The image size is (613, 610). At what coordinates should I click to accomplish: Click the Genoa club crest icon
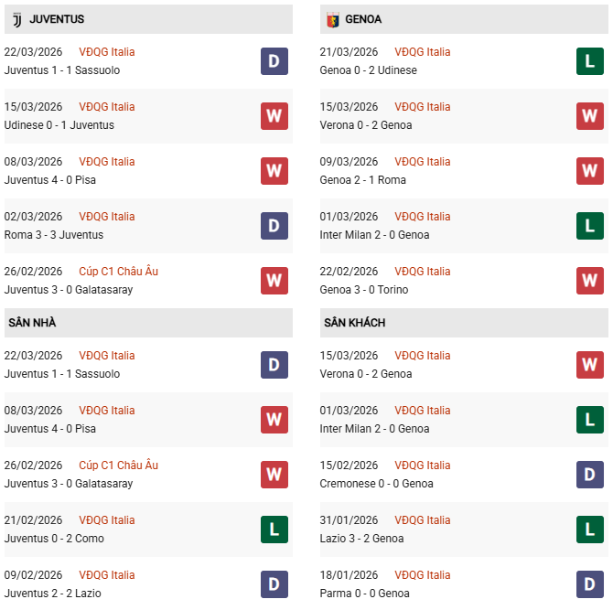331,18
